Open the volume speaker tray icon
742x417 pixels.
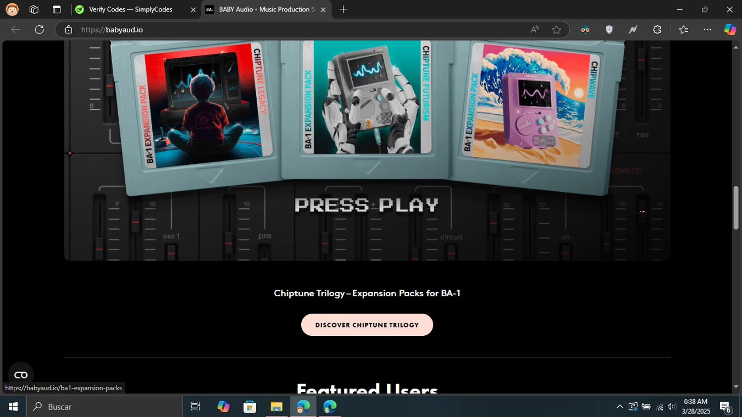tap(671, 407)
